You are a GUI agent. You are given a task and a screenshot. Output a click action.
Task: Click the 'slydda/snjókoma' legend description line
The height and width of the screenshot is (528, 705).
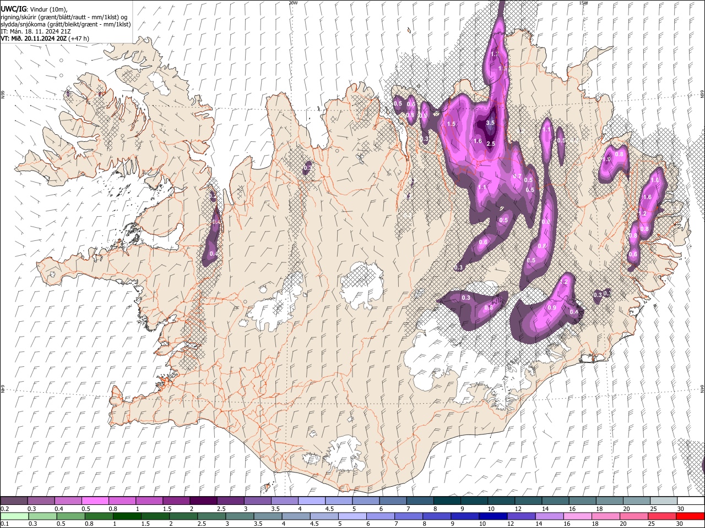pyautogui.click(x=66, y=24)
